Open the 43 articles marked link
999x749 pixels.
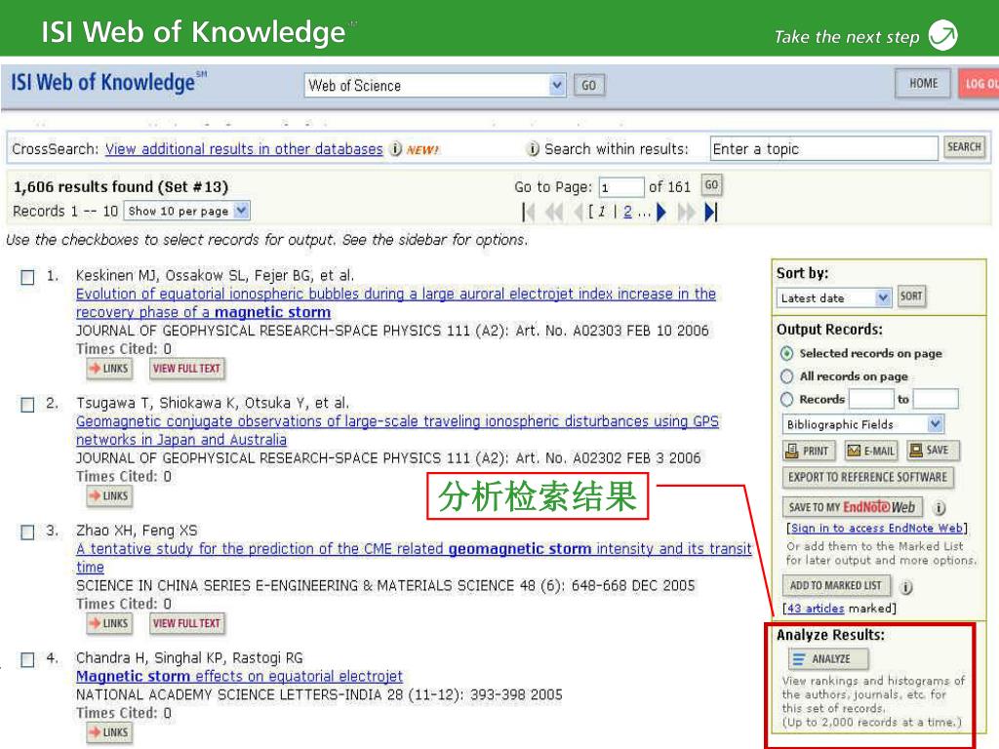pos(816,609)
